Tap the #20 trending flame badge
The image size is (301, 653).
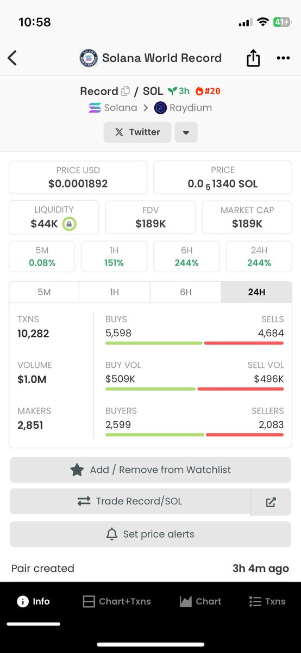(208, 91)
